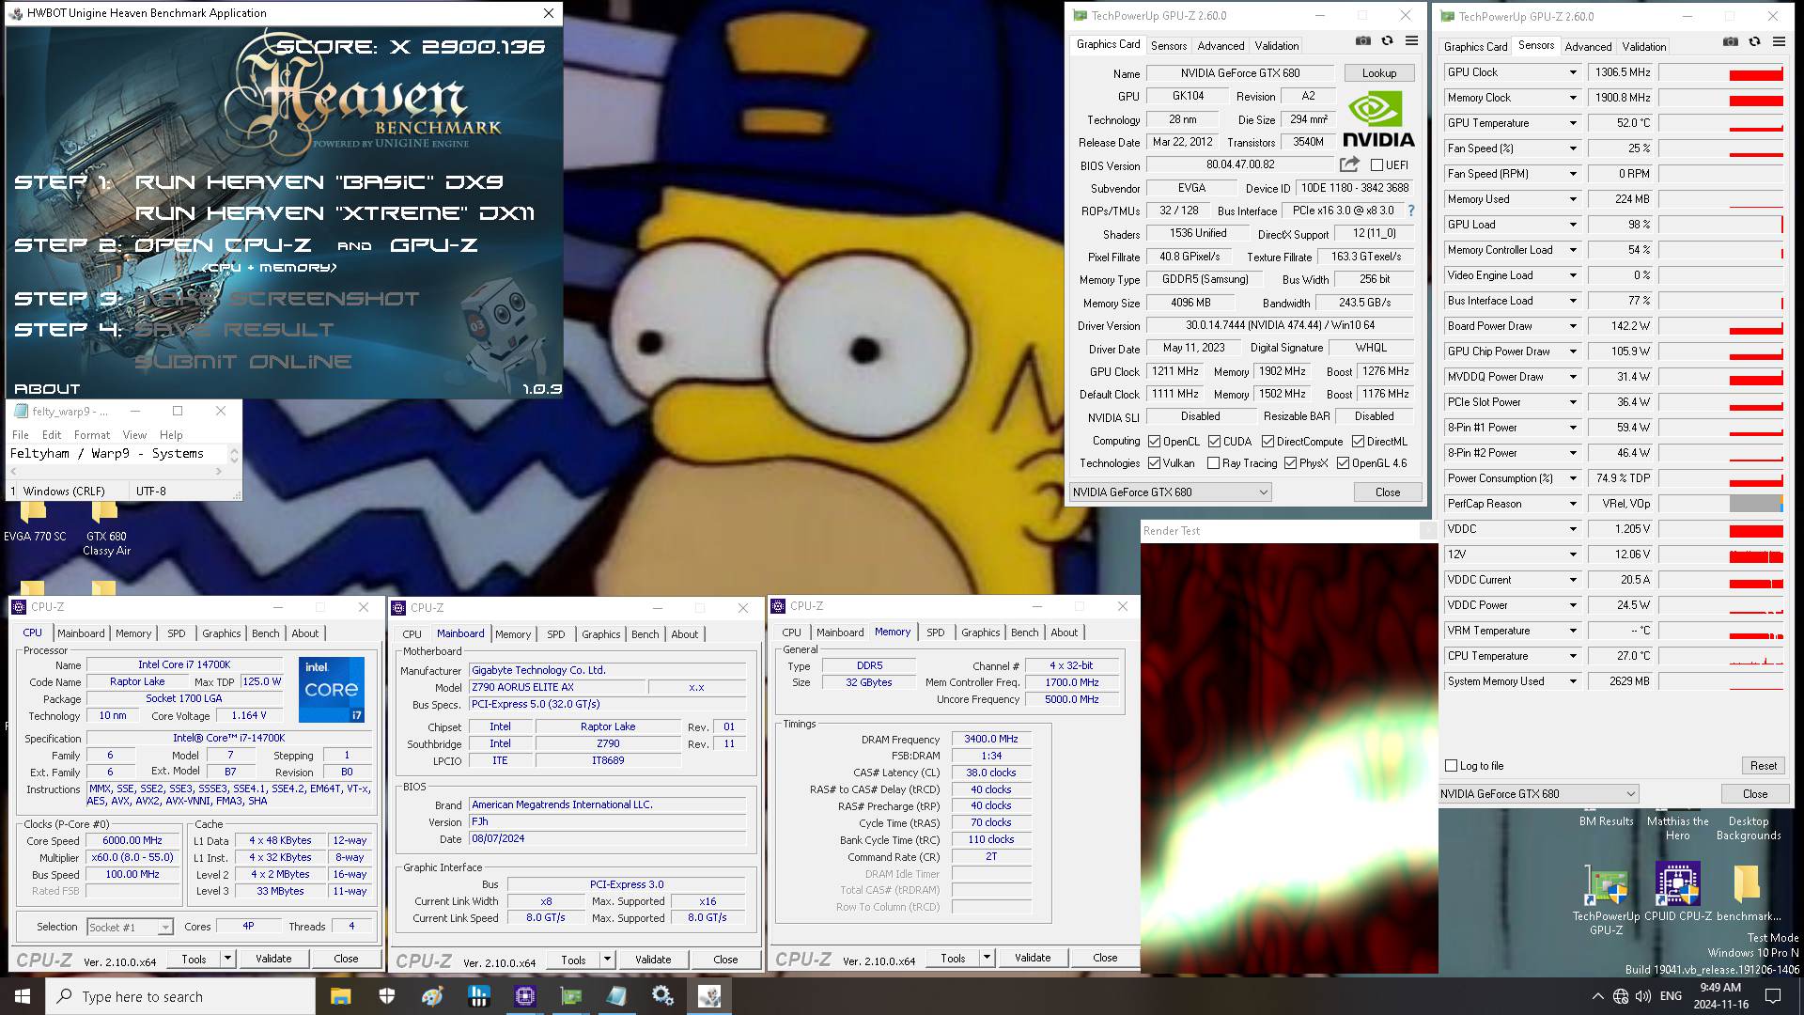Open File Explorer from the taskbar
Viewport: 1804px width, 1015px height.
(x=340, y=996)
